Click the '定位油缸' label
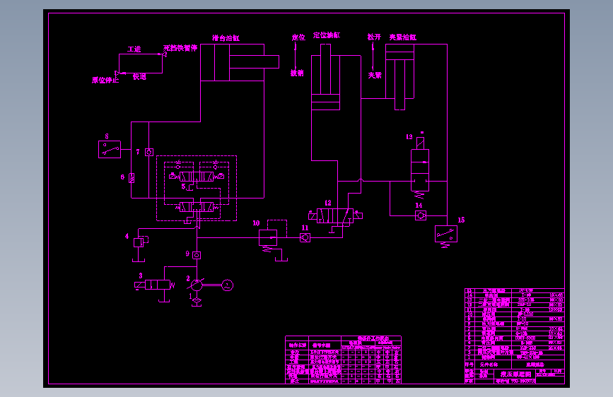 (327, 35)
